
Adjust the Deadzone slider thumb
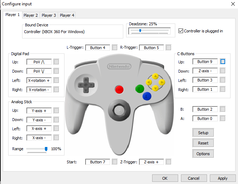[x=140, y=31]
